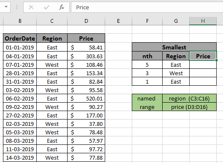Select the highlighted Price cell in column H
223x163 pixels.
tap(203, 56)
